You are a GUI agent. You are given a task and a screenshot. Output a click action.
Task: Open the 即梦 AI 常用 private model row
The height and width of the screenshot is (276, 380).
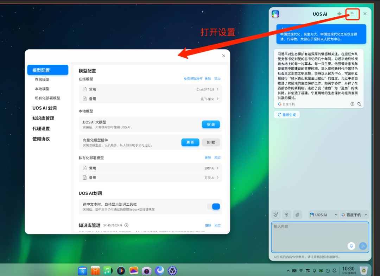pos(151,168)
